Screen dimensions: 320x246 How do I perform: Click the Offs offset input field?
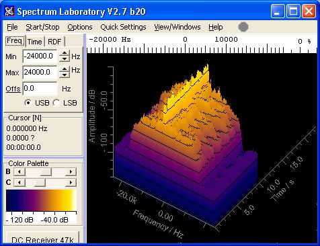[x=40, y=89]
